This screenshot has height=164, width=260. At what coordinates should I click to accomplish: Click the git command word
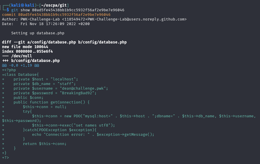coord(15,10)
